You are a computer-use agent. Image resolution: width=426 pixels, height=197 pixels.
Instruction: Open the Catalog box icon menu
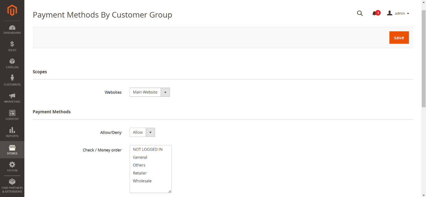click(x=12, y=64)
